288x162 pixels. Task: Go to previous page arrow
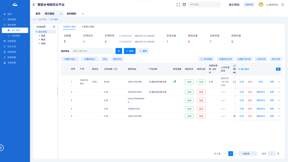[225, 154]
